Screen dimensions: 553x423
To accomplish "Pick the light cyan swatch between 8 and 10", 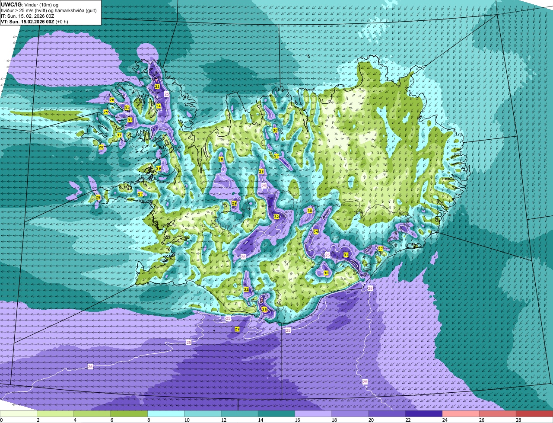I will click(x=166, y=413).
